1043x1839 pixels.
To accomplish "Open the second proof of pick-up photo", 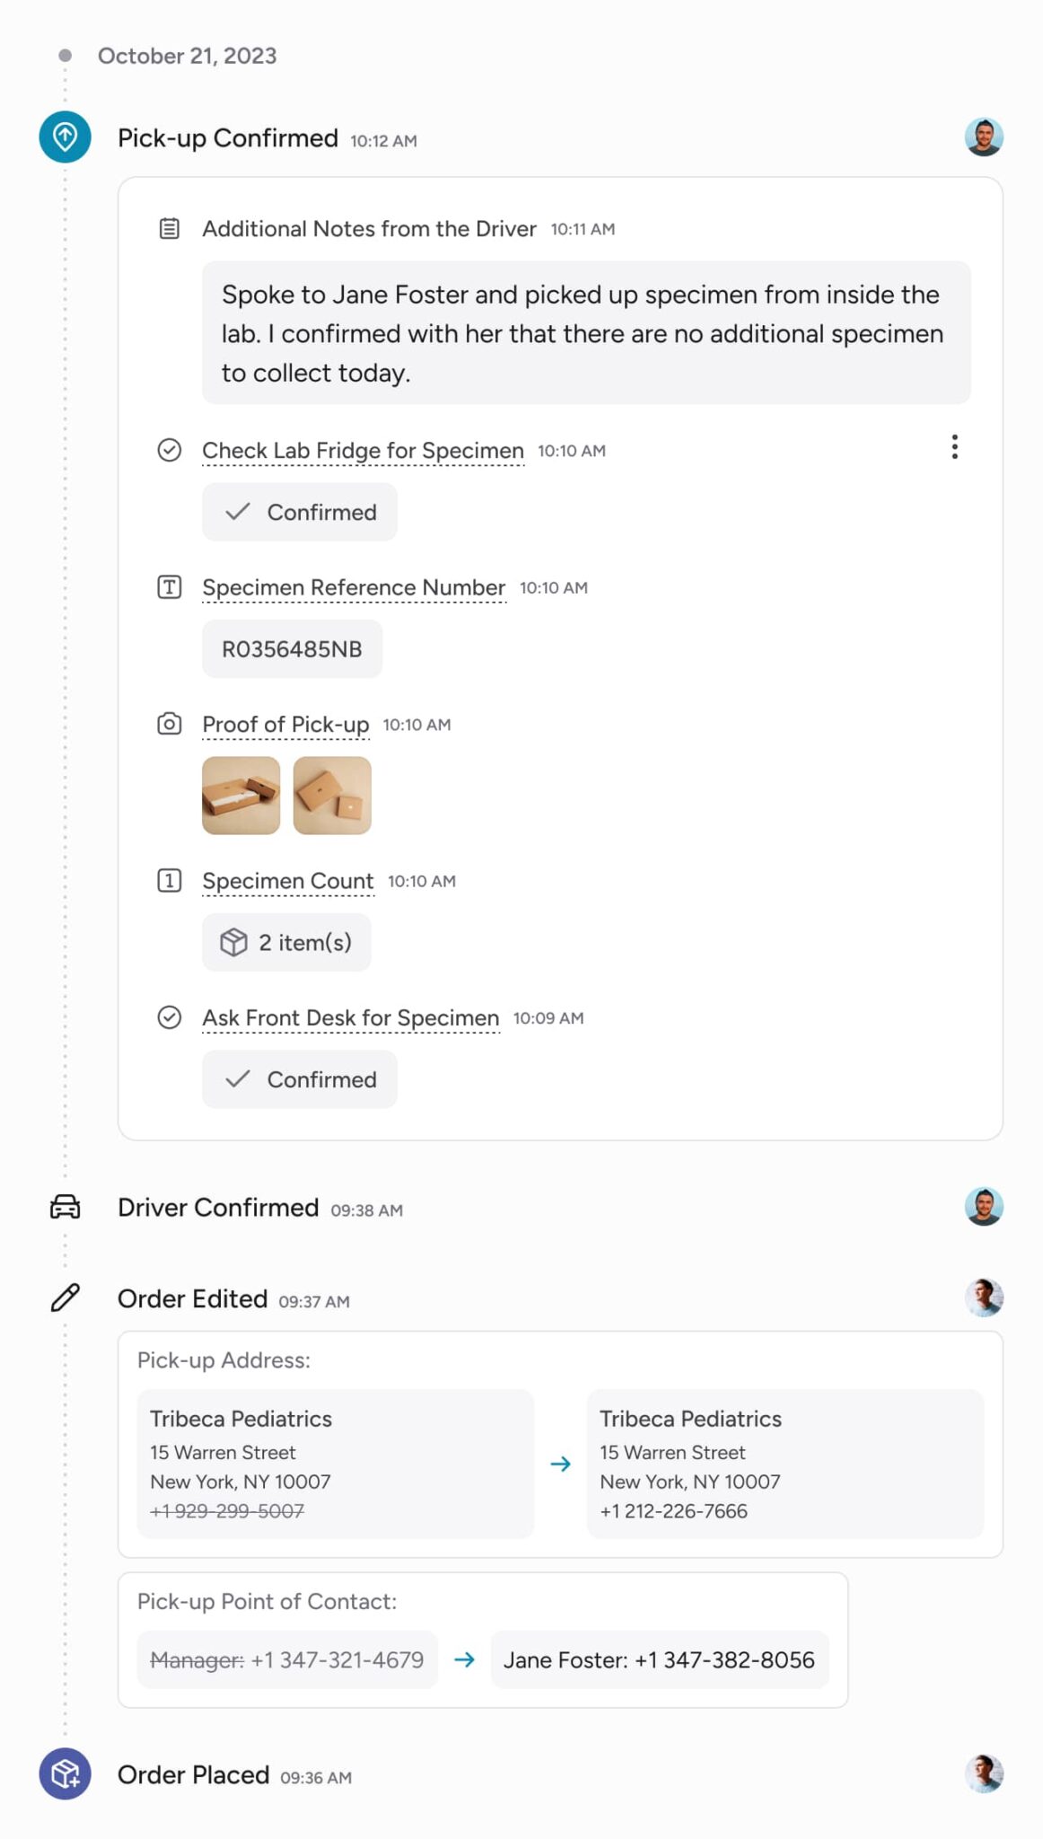I will point(332,796).
